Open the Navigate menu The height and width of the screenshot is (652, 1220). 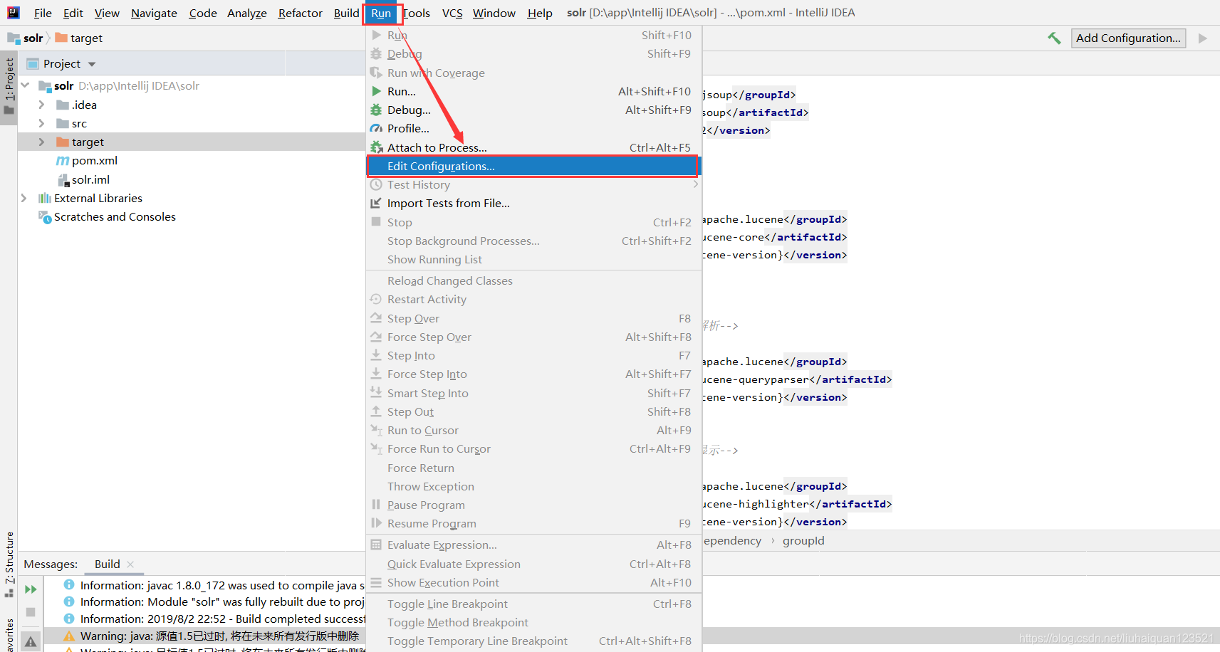154,13
